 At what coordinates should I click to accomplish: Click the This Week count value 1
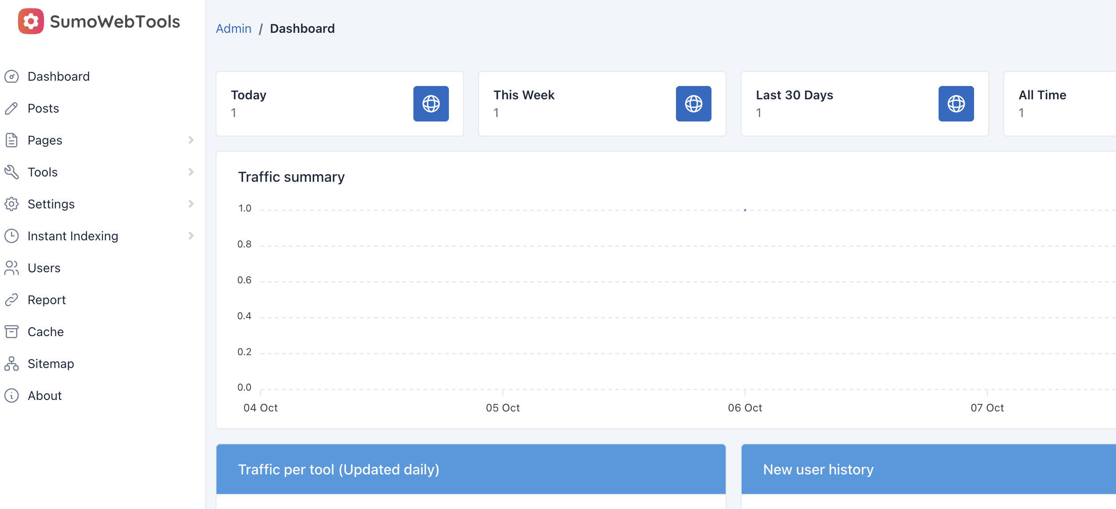pyautogui.click(x=496, y=113)
